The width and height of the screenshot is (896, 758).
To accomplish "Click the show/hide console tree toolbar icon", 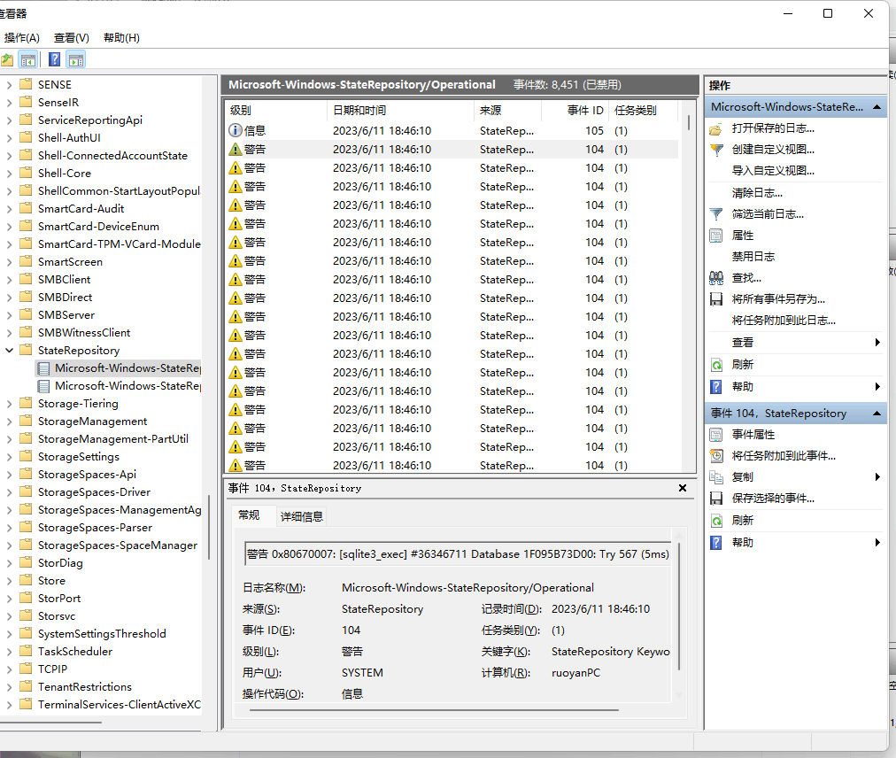I will pyautogui.click(x=28, y=59).
